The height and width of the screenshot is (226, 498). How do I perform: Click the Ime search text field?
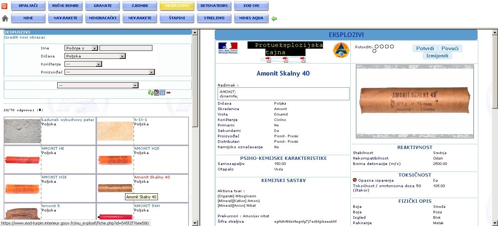tap(126, 48)
